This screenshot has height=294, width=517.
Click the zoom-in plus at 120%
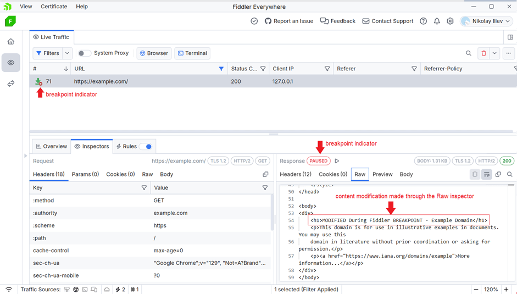click(x=506, y=290)
